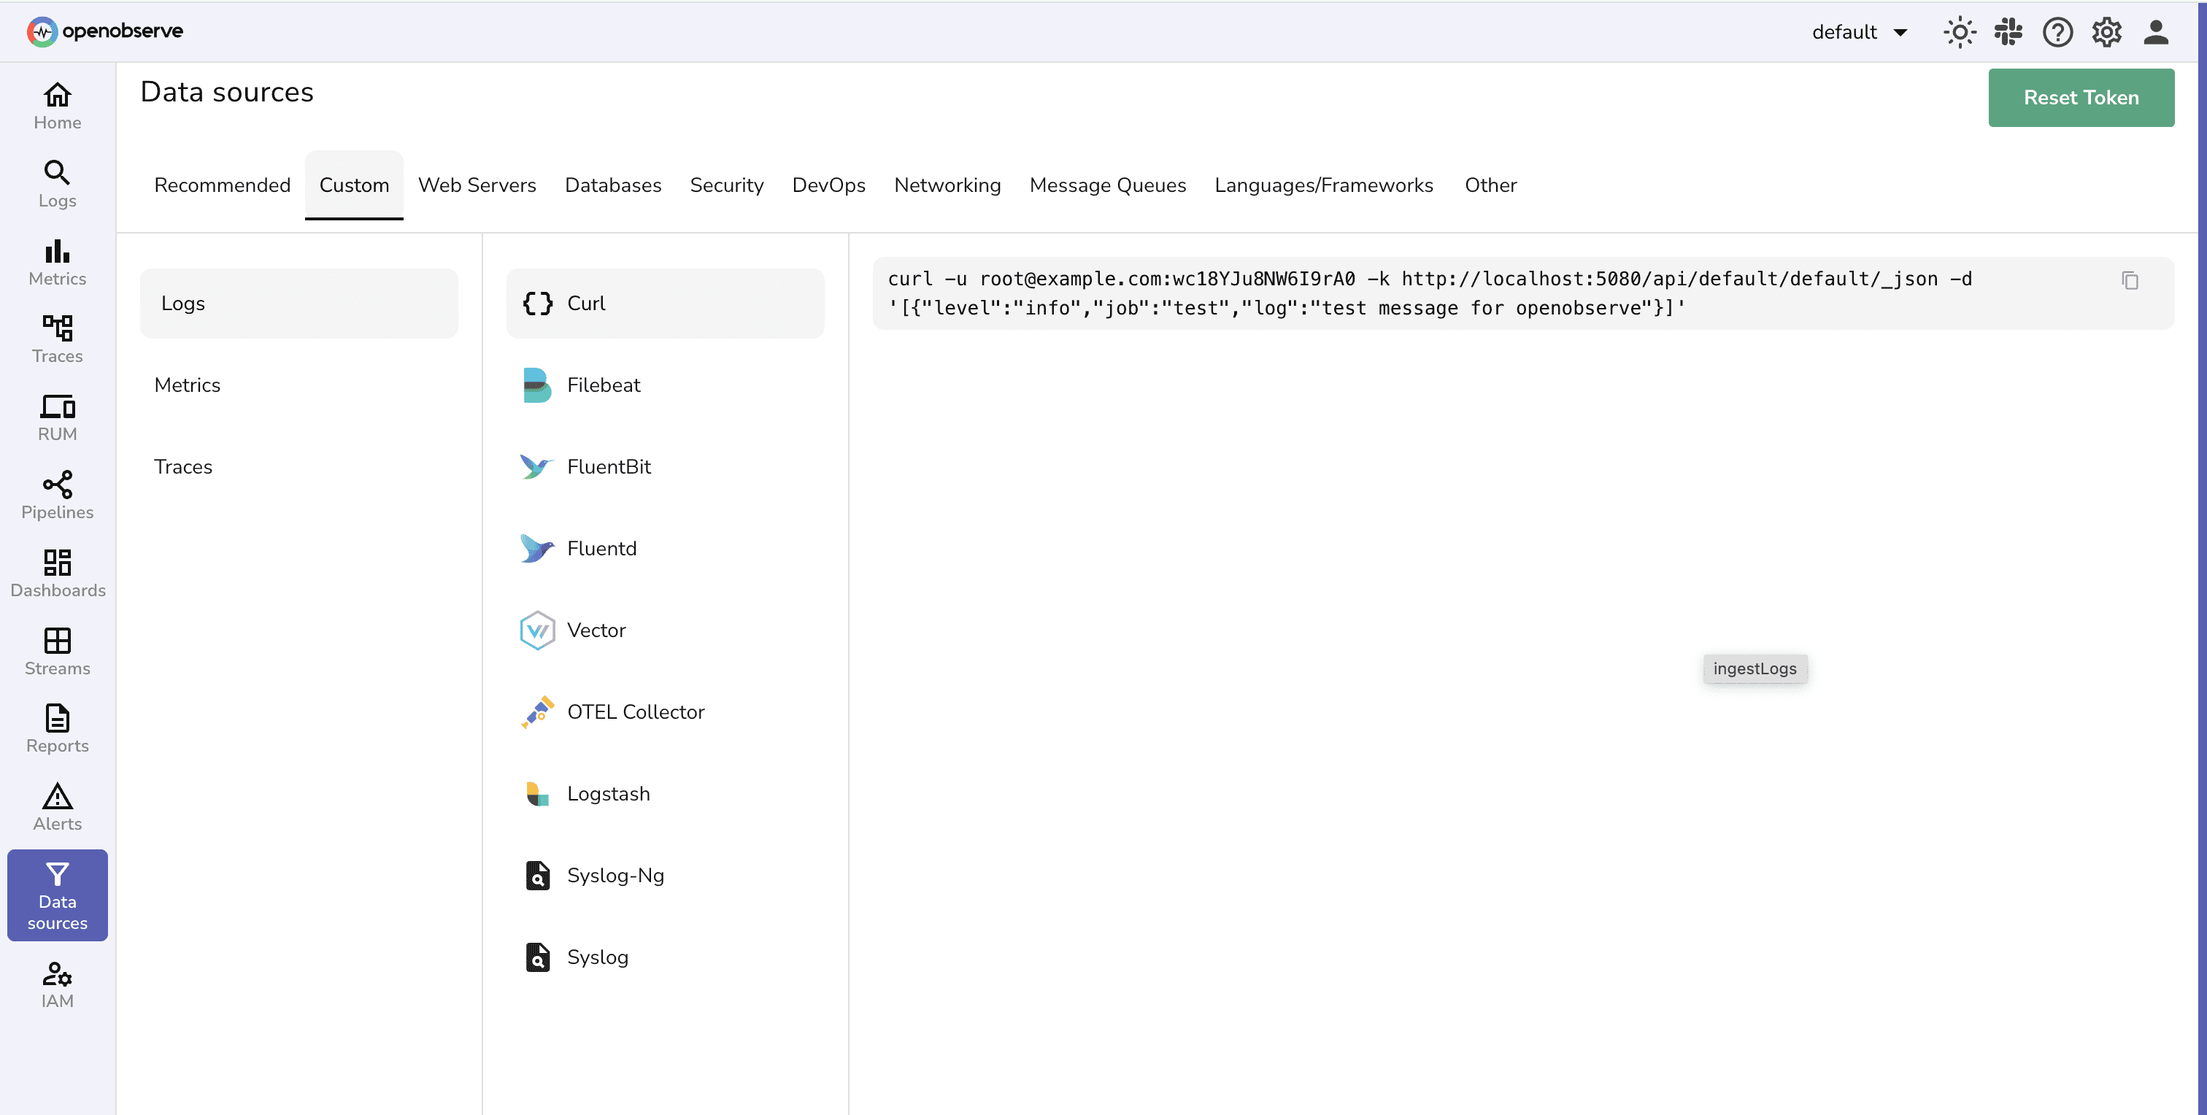Toggle light/dark theme with sun icon
This screenshot has height=1115, width=2207.
click(x=1960, y=31)
